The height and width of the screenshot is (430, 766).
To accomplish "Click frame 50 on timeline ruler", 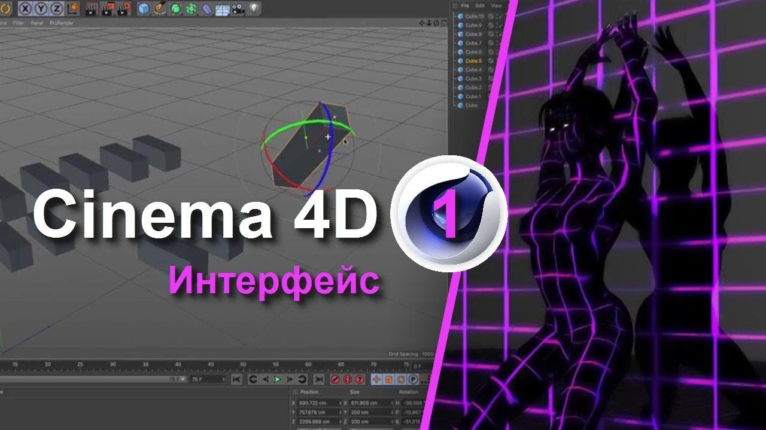I will pos(242,364).
